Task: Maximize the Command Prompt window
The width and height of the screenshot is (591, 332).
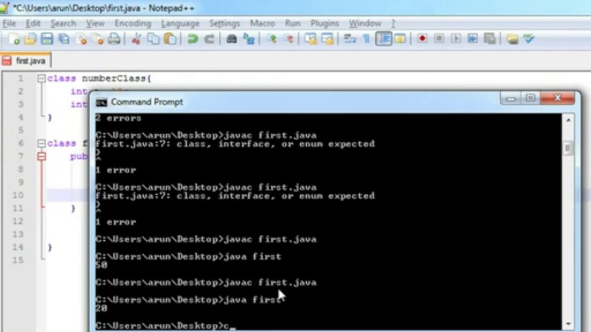Action: (x=531, y=99)
